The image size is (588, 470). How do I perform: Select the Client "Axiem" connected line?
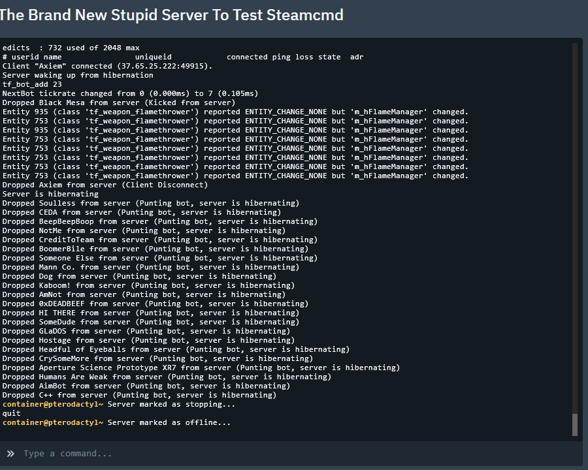(107, 66)
